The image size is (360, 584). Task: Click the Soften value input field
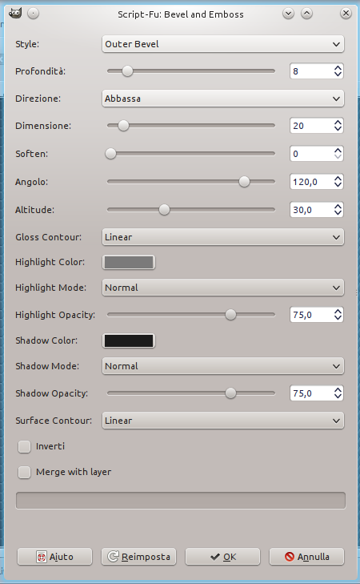[312, 154]
